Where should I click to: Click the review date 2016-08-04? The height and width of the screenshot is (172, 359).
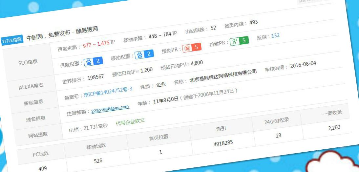coord(303,64)
